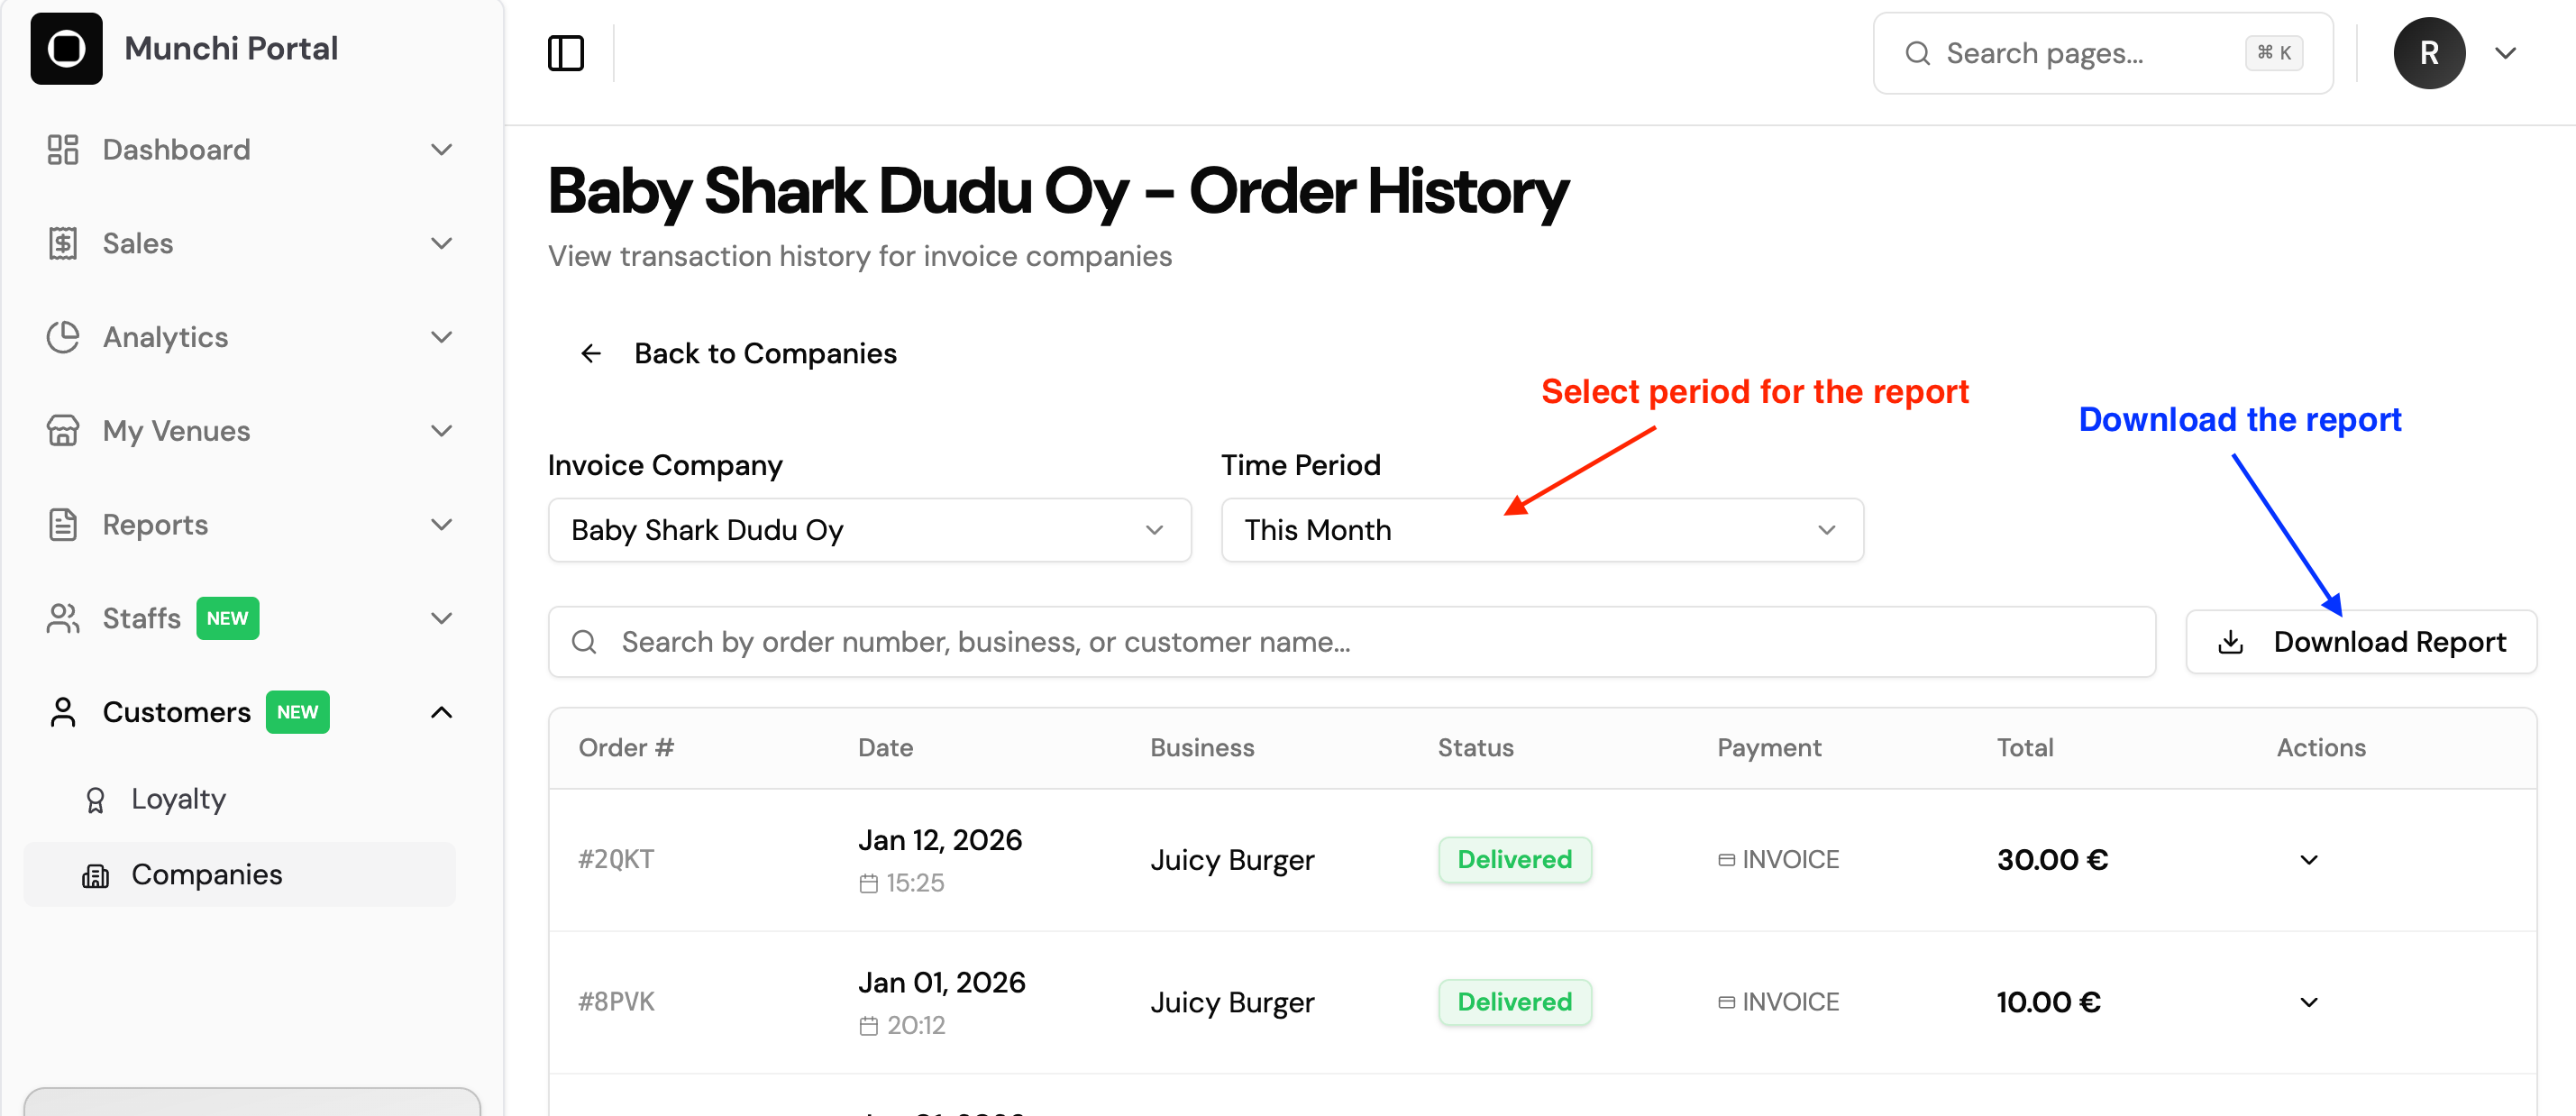Open Loyalty under Customers
This screenshot has height=1116, width=2576.
pyautogui.click(x=178, y=799)
